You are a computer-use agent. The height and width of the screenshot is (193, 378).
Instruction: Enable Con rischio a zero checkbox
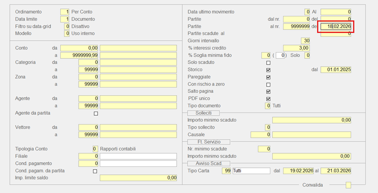[x=268, y=84]
